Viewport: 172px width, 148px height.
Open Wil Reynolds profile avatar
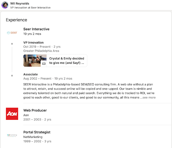5,5
